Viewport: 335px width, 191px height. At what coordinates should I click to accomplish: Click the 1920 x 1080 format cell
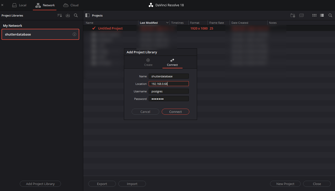click(x=199, y=28)
